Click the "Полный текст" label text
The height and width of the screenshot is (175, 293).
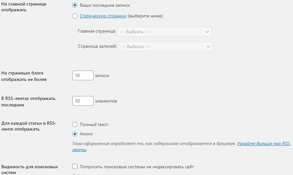94,124
